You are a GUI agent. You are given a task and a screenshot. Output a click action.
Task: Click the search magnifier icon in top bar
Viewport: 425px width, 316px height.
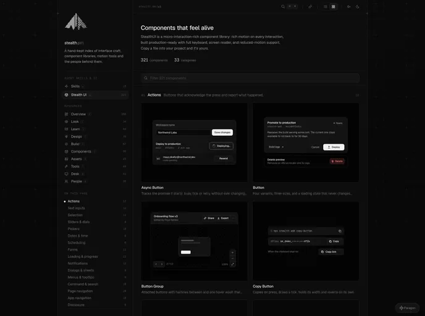coord(283,7)
